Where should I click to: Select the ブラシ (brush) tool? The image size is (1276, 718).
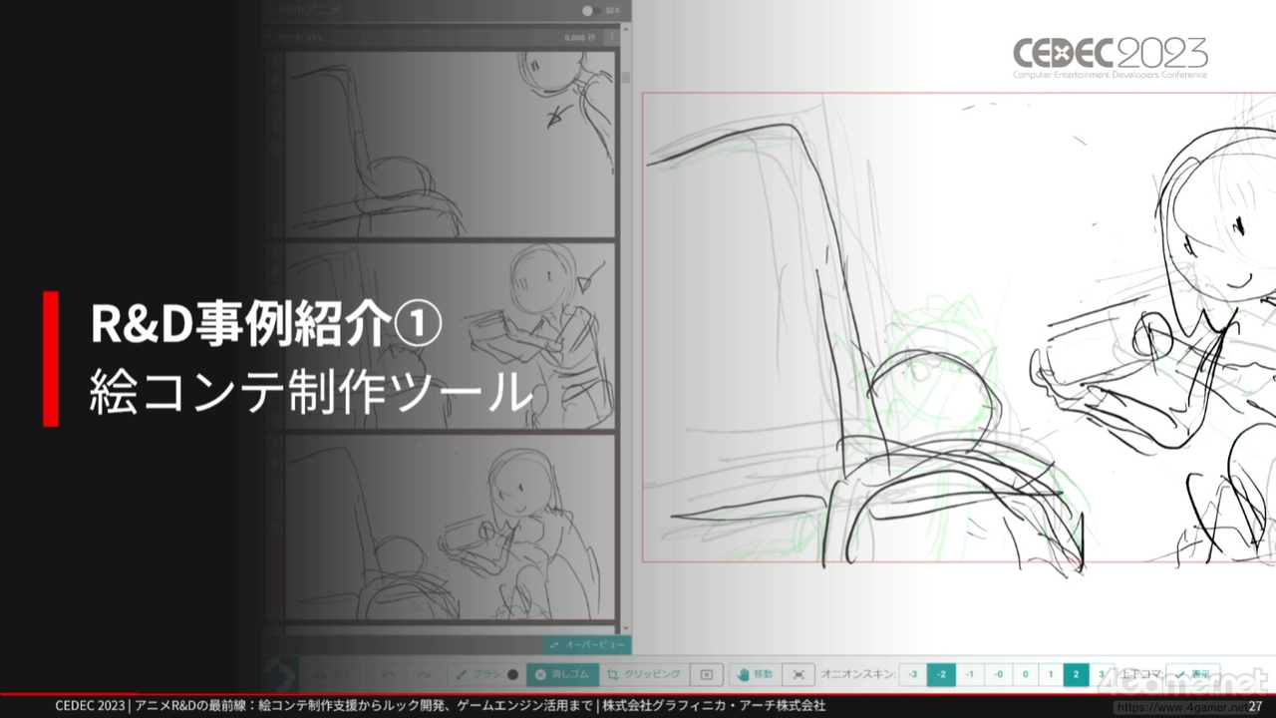(x=476, y=674)
